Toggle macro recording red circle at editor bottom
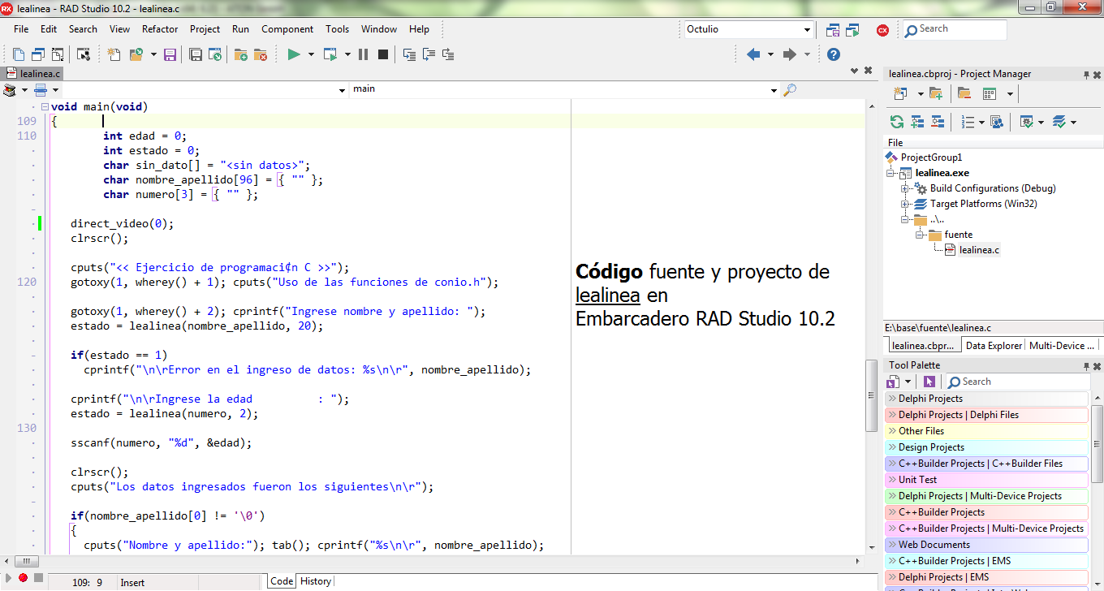1104x591 pixels. 24,578
